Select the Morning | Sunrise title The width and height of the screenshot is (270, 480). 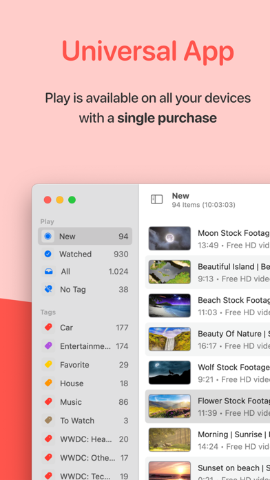[x=234, y=434]
